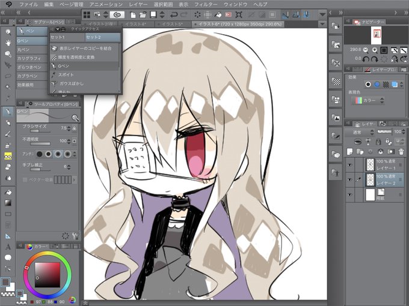
Task: Select the Pen tool in tool palette
Action: point(8,112)
